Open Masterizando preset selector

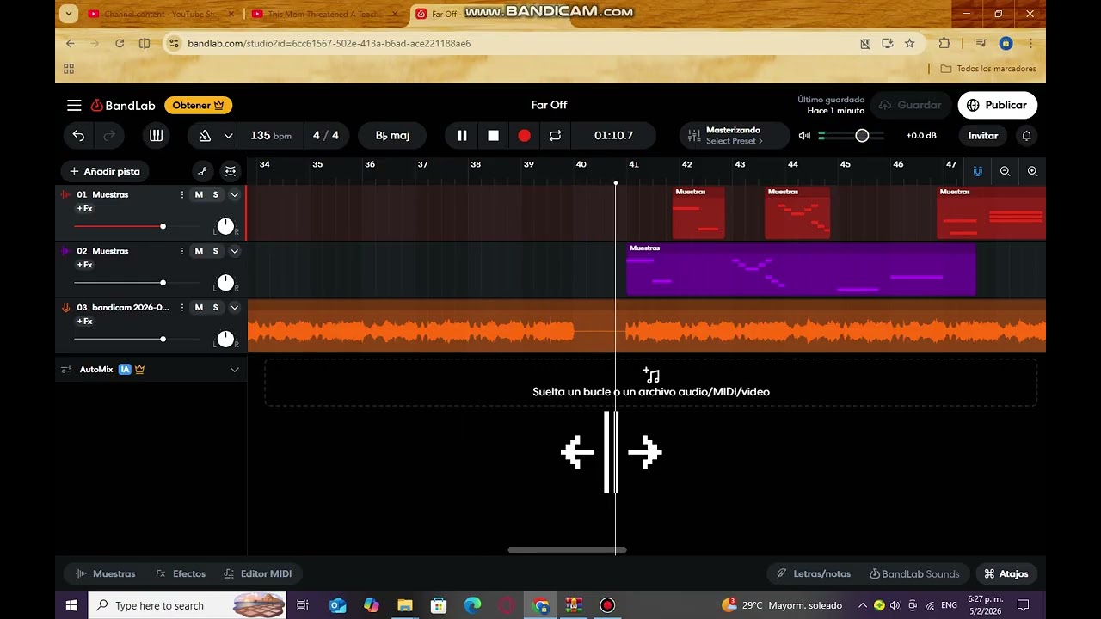point(735,135)
